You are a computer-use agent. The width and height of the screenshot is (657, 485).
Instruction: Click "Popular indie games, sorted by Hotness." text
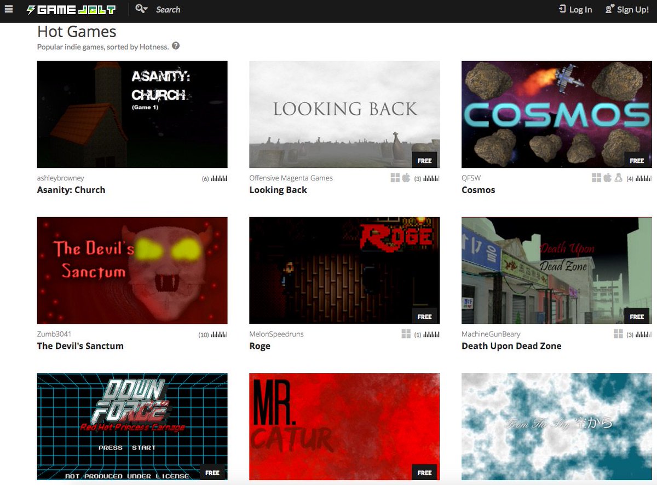click(103, 47)
